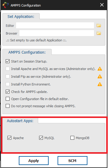Enable MongoDB autostart
The height and width of the screenshot is (168, 108).
pos(72,138)
